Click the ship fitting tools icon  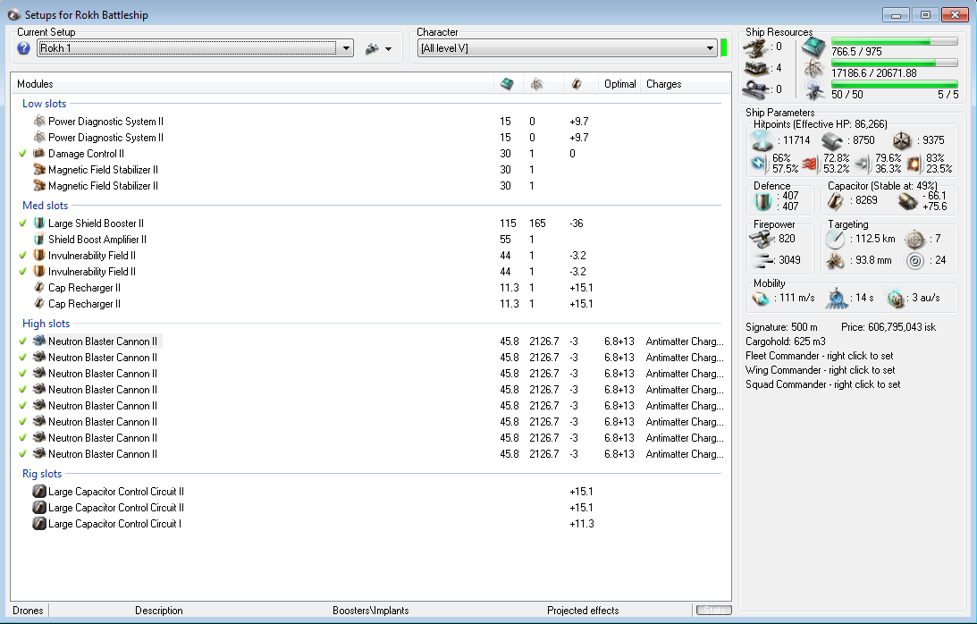click(x=372, y=48)
